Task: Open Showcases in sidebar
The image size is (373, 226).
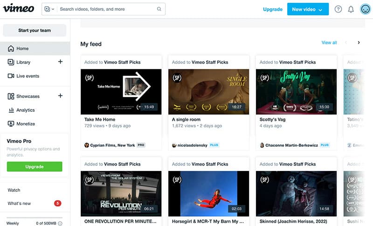Action: pos(28,96)
